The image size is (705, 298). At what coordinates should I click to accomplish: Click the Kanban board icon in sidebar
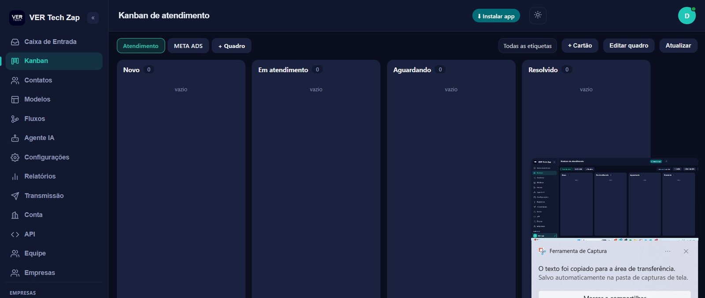pyautogui.click(x=15, y=61)
